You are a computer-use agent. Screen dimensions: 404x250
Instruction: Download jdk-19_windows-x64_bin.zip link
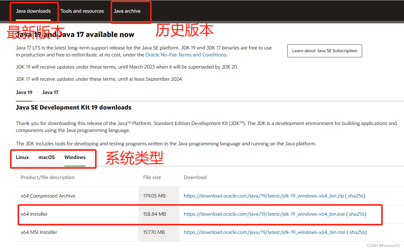(264, 196)
